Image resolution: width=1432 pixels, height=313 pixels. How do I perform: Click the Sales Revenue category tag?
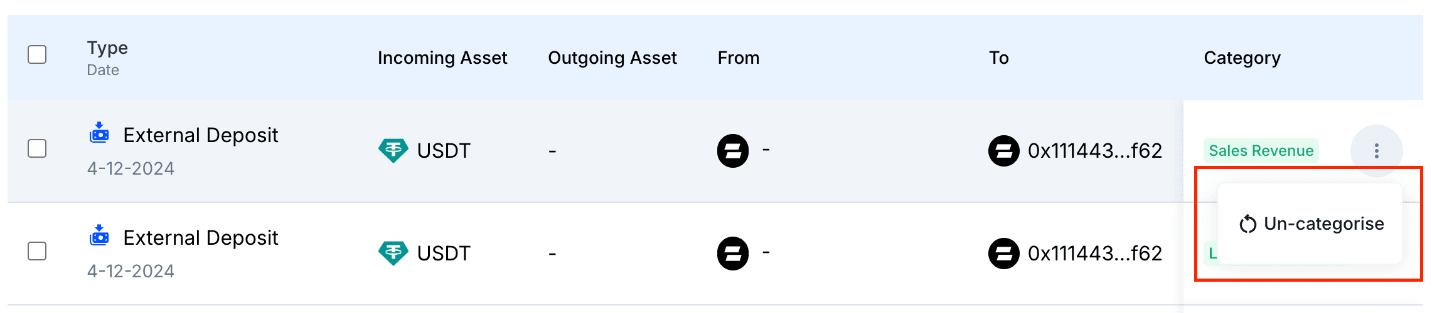[x=1261, y=150]
